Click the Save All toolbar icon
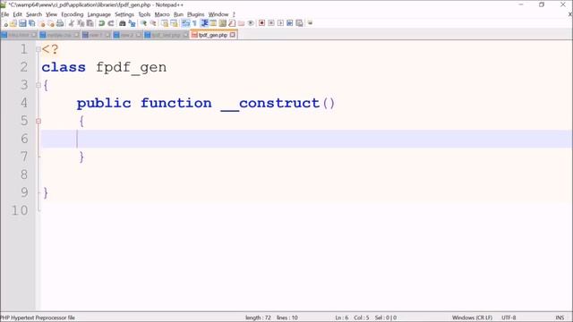The height and width of the screenshot is (322, 573). click(32, 23)
